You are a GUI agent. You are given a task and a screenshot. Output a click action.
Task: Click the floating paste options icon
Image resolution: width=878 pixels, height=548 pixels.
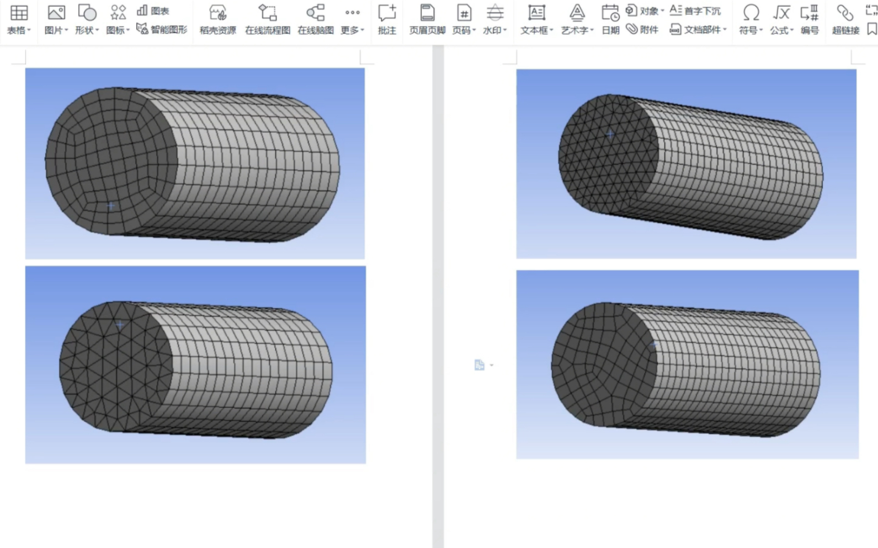[x=483, y=365]
